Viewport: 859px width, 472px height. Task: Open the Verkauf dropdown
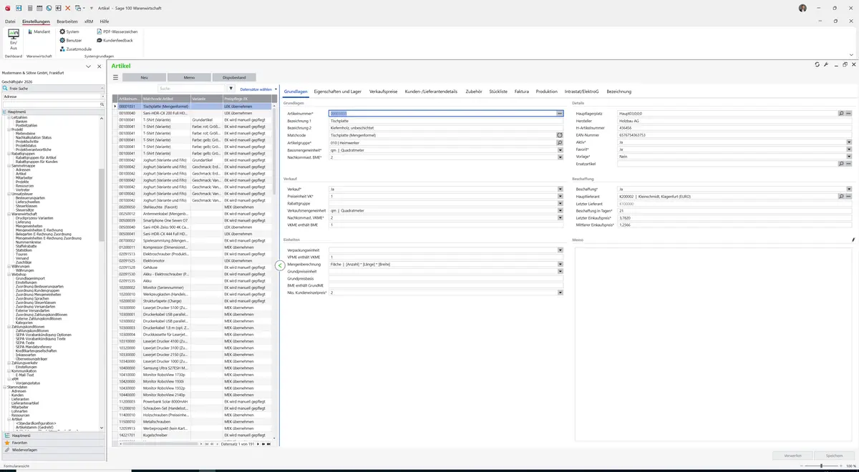tap(560, 190)
